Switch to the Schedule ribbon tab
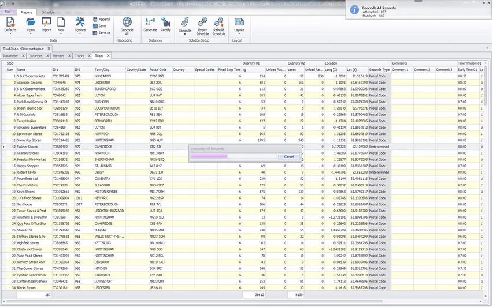Image resolution: width=493 pixels, height=307 pixels. coord(49,12)
